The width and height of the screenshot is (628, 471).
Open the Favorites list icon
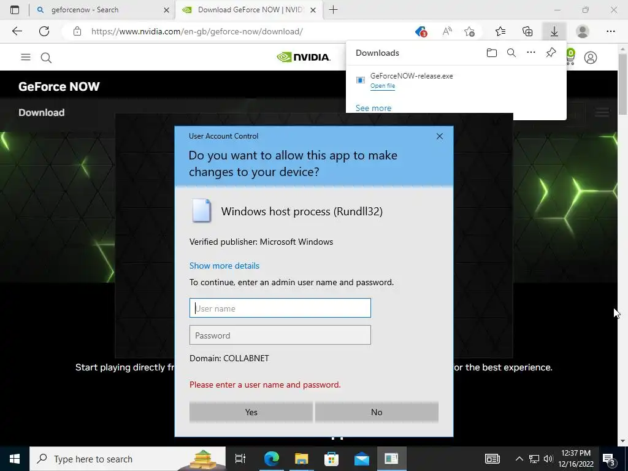500,31
